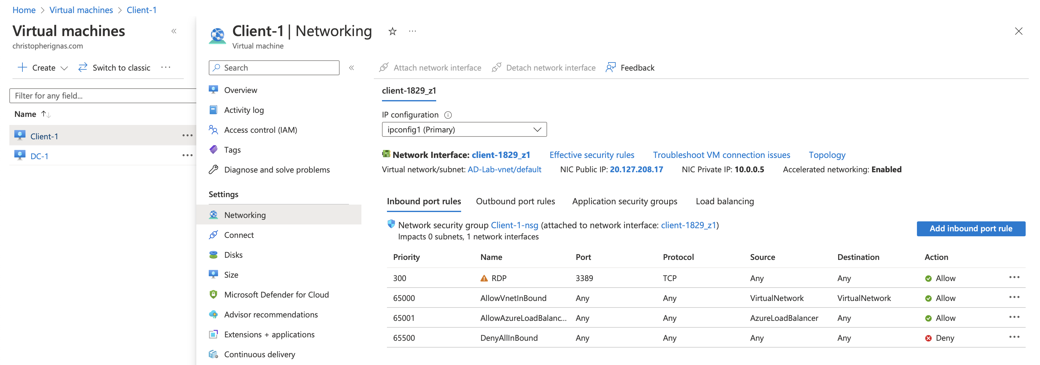Screen dimensions: 1040x365
Task: Open the Client-1-nsg security group link
Action: tap(514, 225)
